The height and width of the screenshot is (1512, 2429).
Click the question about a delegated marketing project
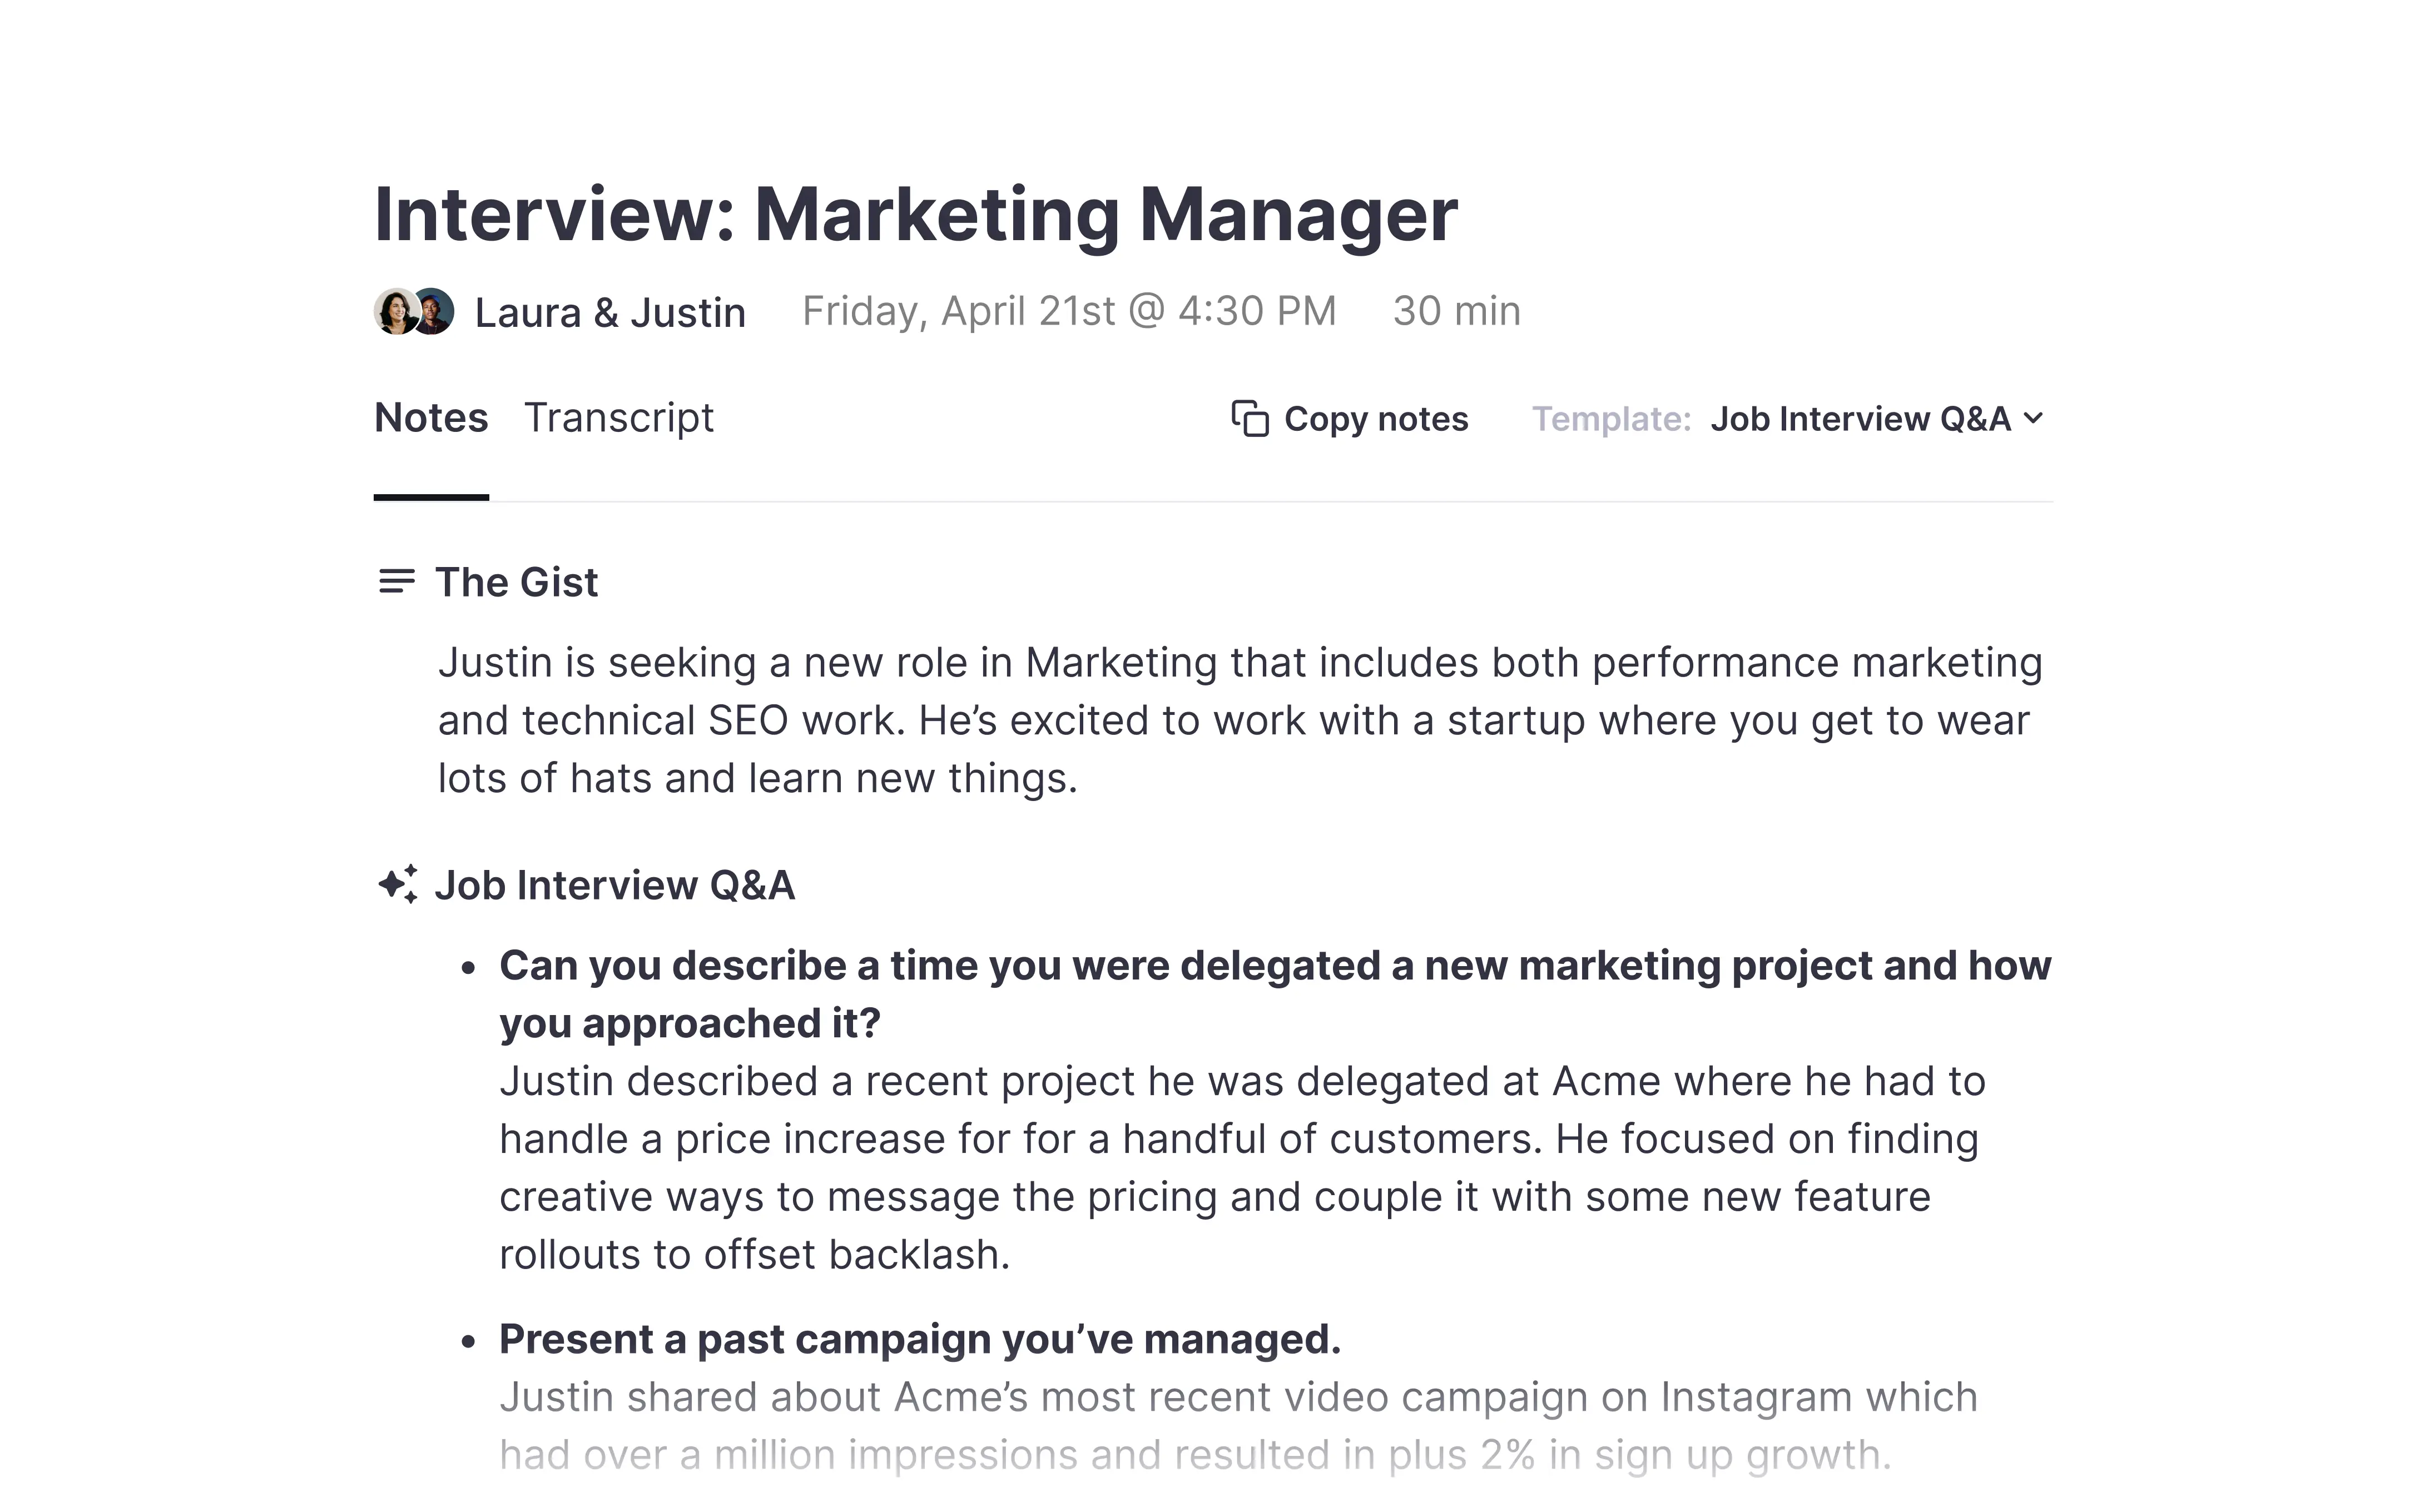[1276, 994]
